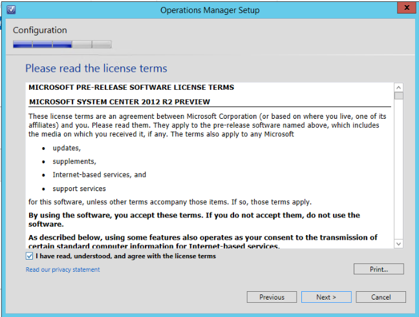
Task: Click the Operations Manager Setup window icon
Action: pyautogui.click(x=12, y=10)
